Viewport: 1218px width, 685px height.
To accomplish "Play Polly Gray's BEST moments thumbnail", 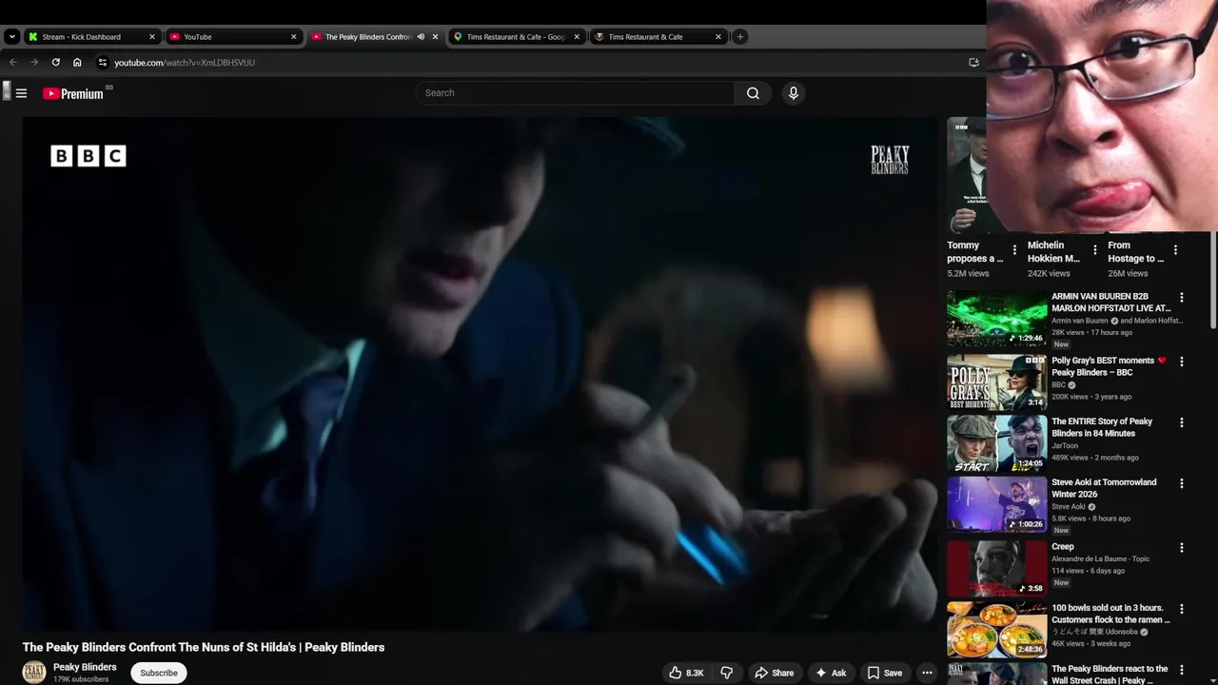I will pos(996,382).
